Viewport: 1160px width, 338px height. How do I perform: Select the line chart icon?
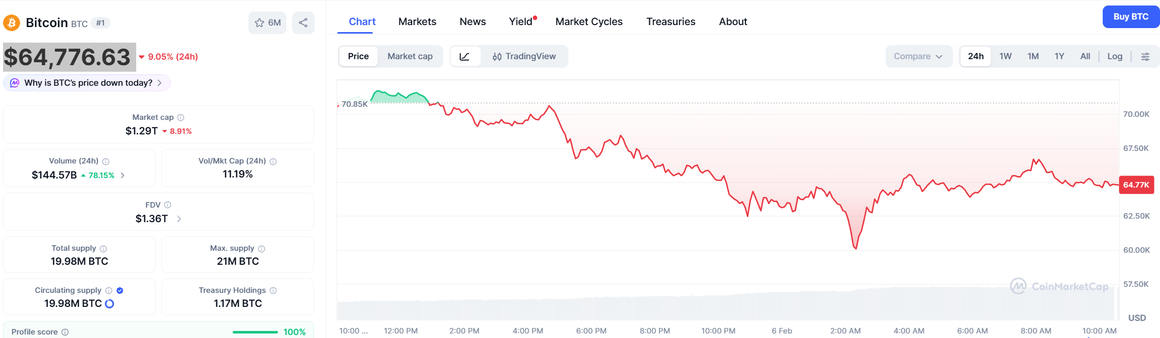click(465, 57)
